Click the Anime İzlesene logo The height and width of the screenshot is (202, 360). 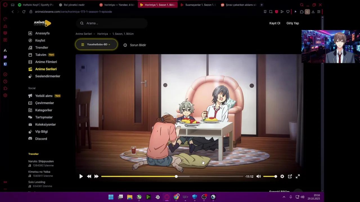click(42, 23)
